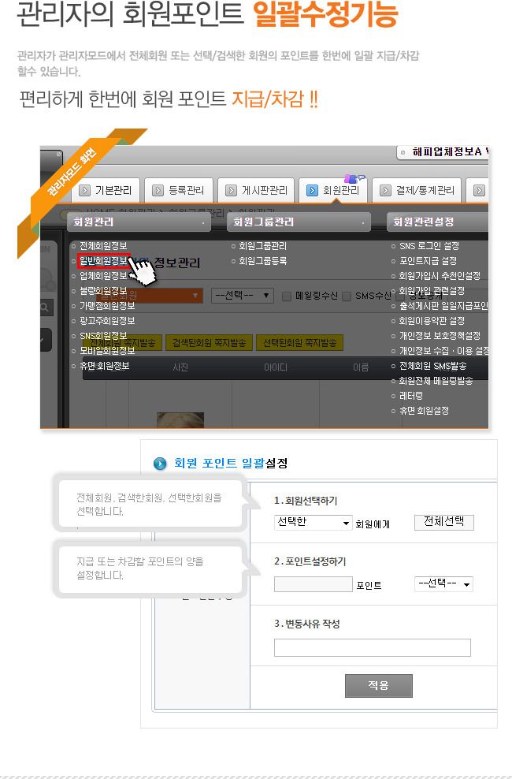
Task: Open 회원이용약관 설정
Action: 432,321
